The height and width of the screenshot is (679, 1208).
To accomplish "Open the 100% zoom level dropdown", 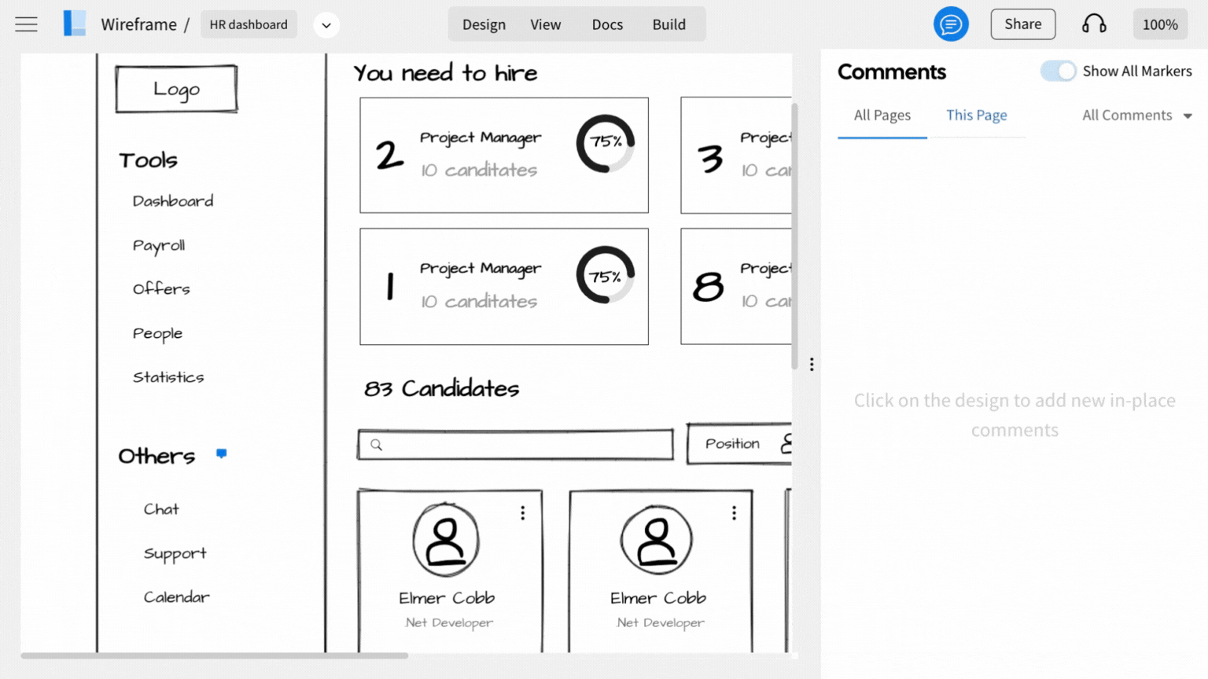I will point(1159,24).
